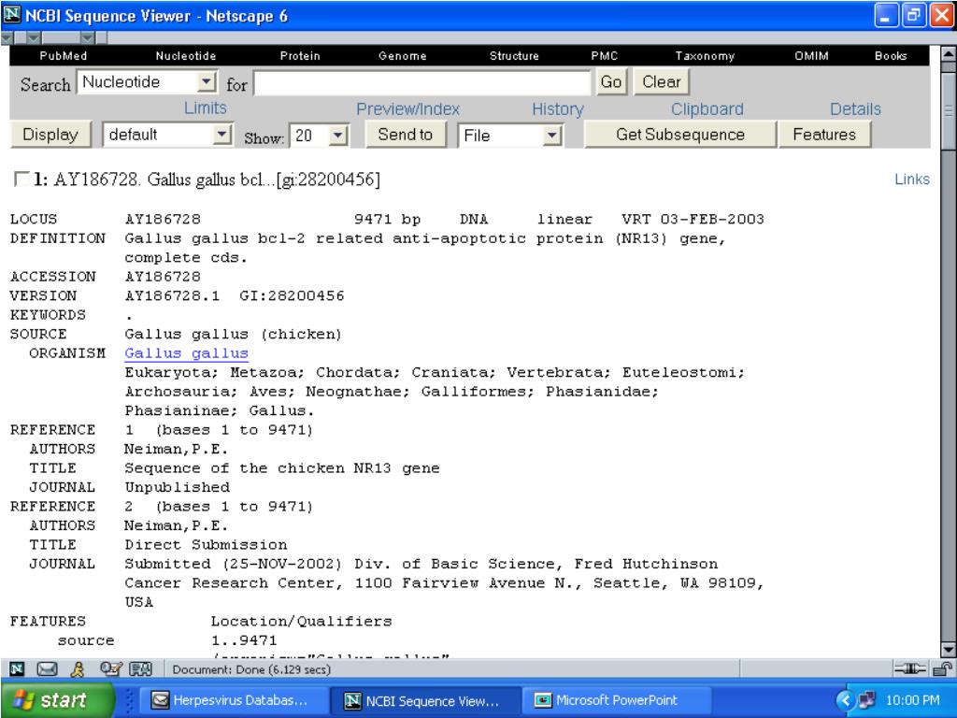
Task: Click the 10:00 PM taskbar clock
Action: [x=912, y=700]
